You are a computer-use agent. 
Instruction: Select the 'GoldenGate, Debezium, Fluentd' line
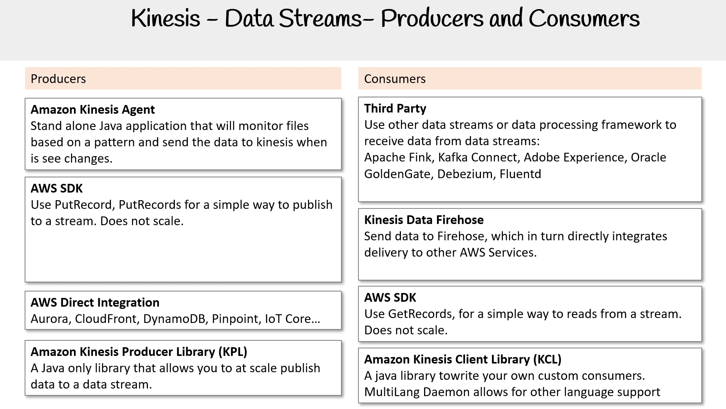453,174
